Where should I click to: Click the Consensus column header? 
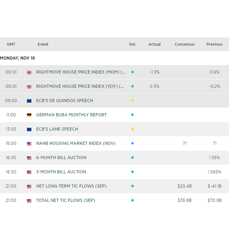184,45
